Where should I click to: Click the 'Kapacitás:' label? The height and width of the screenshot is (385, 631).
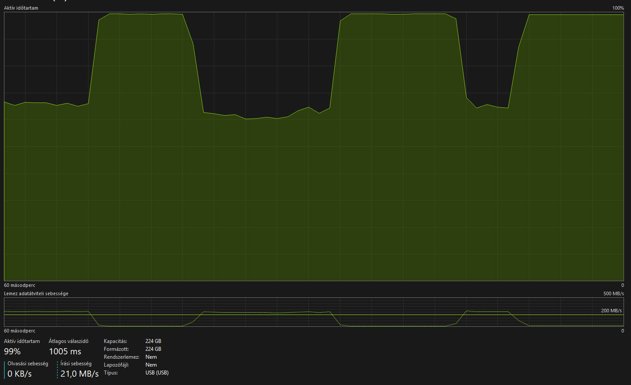115,341
